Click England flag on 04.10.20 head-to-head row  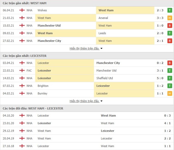(22, 116)
